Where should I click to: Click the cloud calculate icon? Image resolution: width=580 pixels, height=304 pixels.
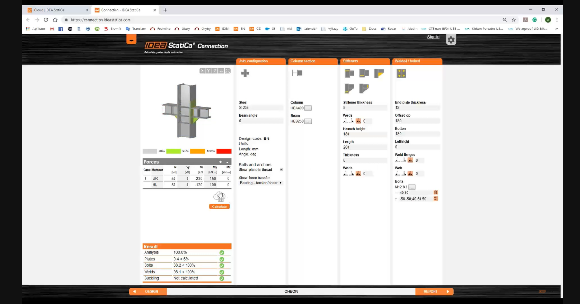click(219, 196)
